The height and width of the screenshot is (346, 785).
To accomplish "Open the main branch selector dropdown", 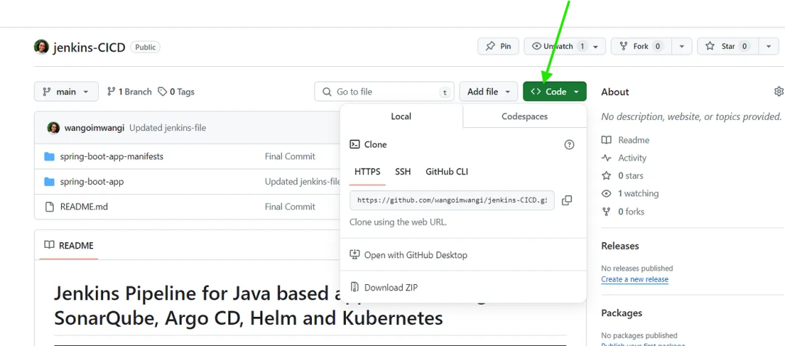I will click(65, 92).
